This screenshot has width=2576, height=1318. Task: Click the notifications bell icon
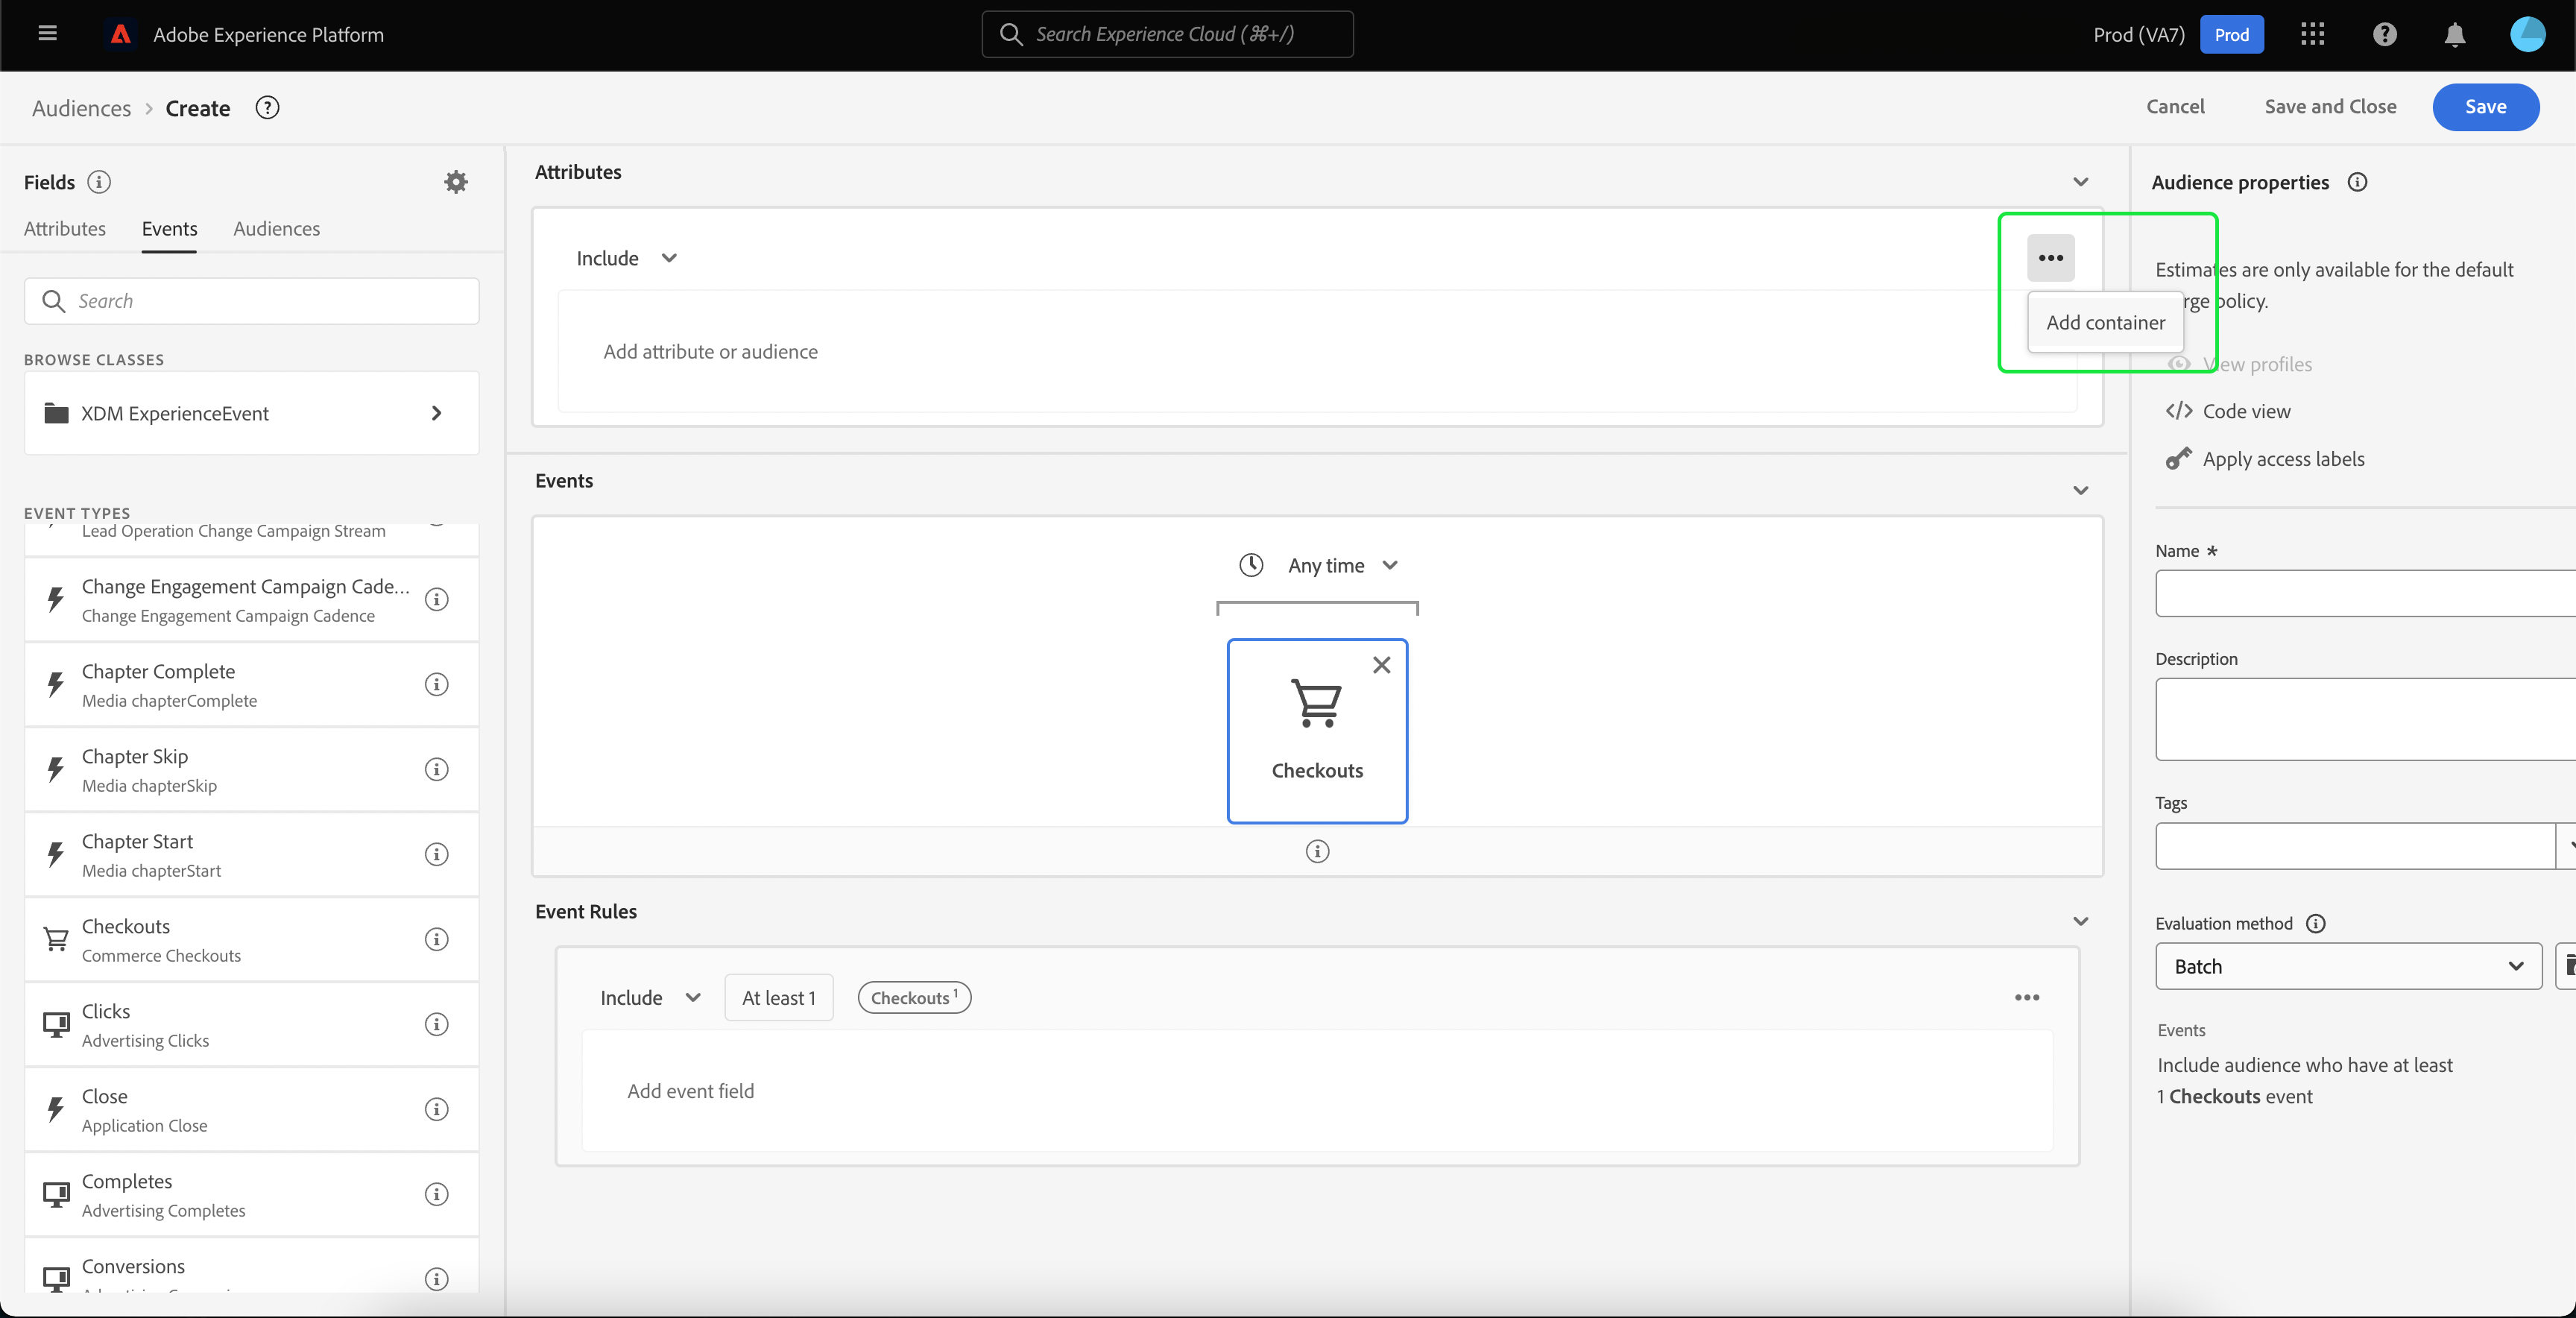[x=2454, y=35]
